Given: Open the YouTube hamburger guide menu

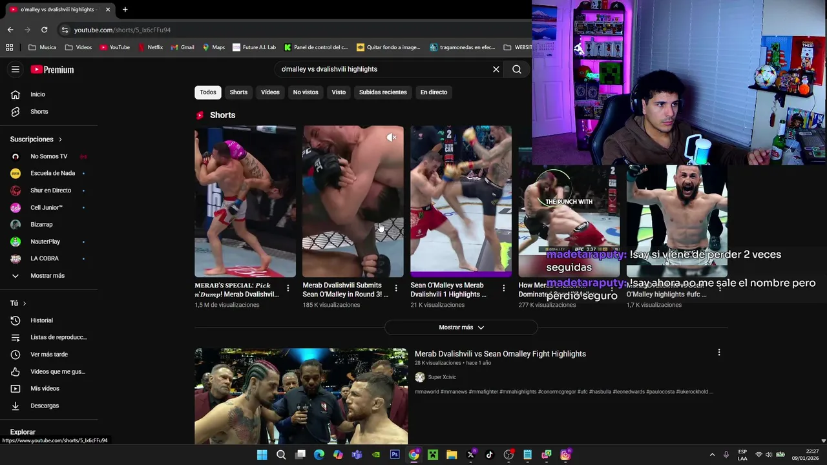Looking at the screenshot, I should point(16,69).
